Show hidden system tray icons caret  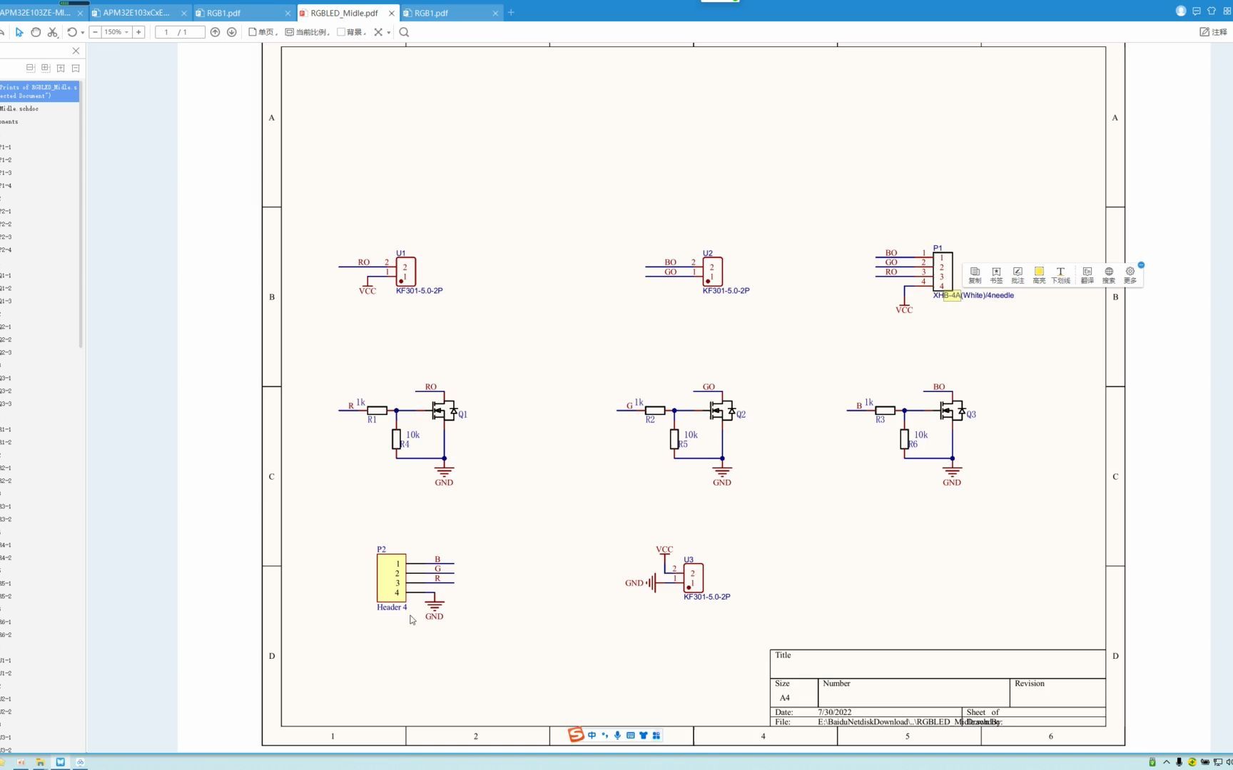tap(1167, 762)
